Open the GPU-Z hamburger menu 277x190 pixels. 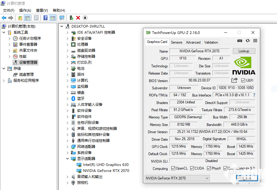(255, 41)
